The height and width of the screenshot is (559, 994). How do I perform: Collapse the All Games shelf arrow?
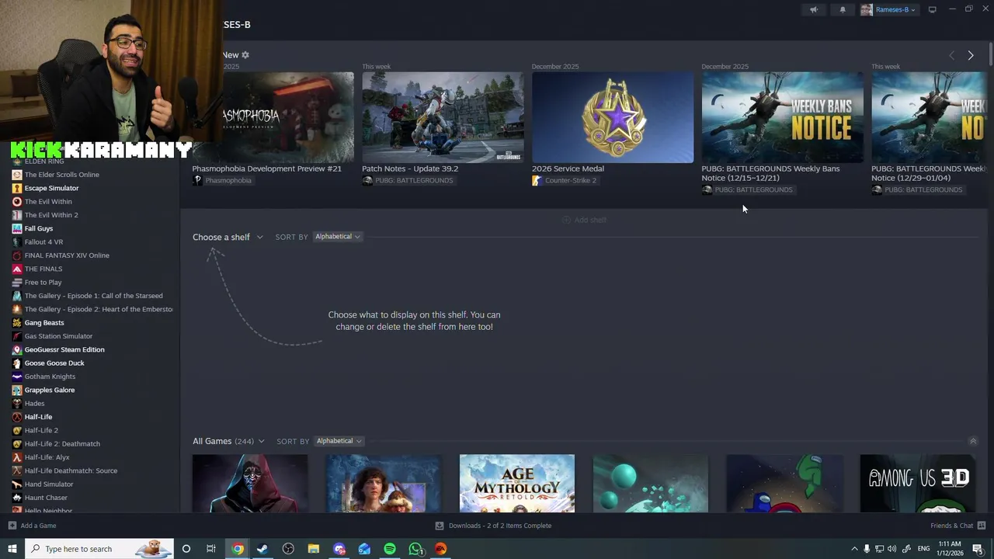pyautogui.click(x=973, y=441)
